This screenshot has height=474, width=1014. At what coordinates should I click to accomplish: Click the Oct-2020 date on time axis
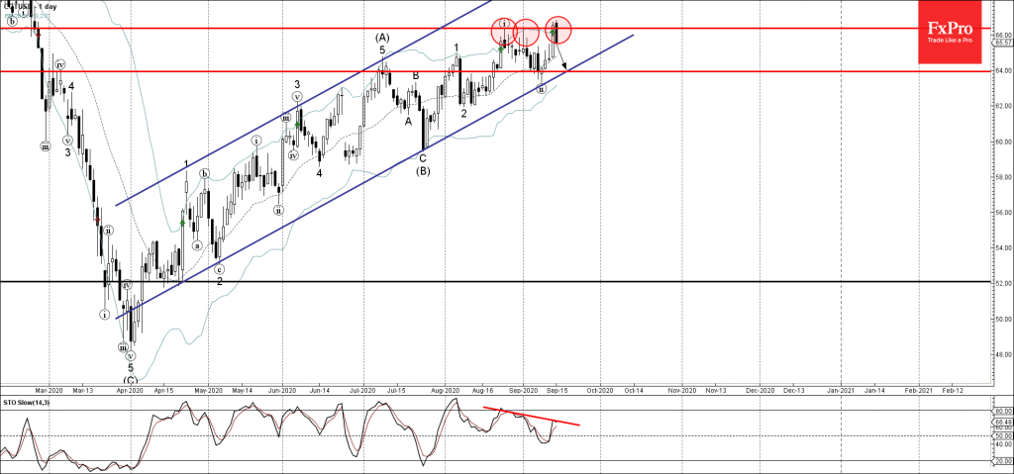pyautogui.click(x=599, y=392)
